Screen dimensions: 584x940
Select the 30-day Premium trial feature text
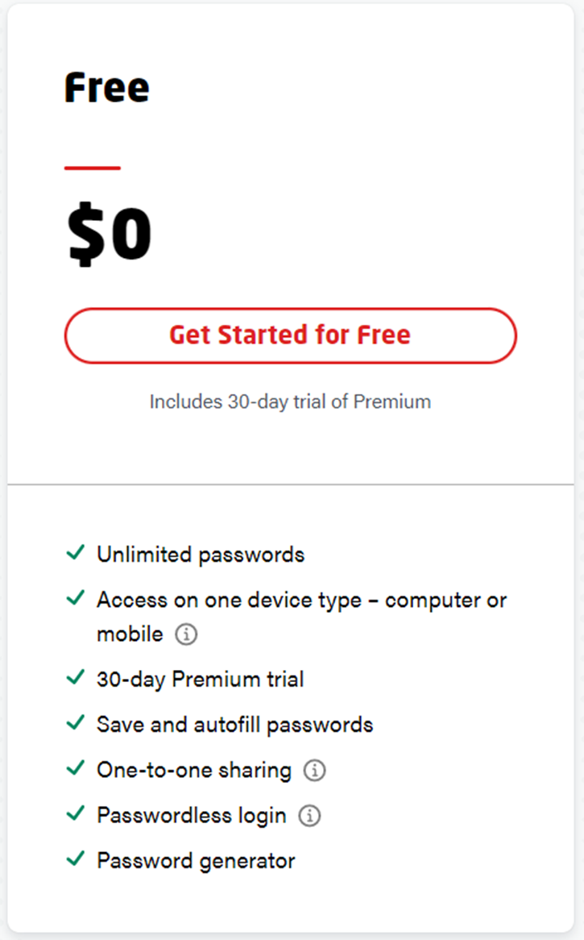tap(201, 680)
